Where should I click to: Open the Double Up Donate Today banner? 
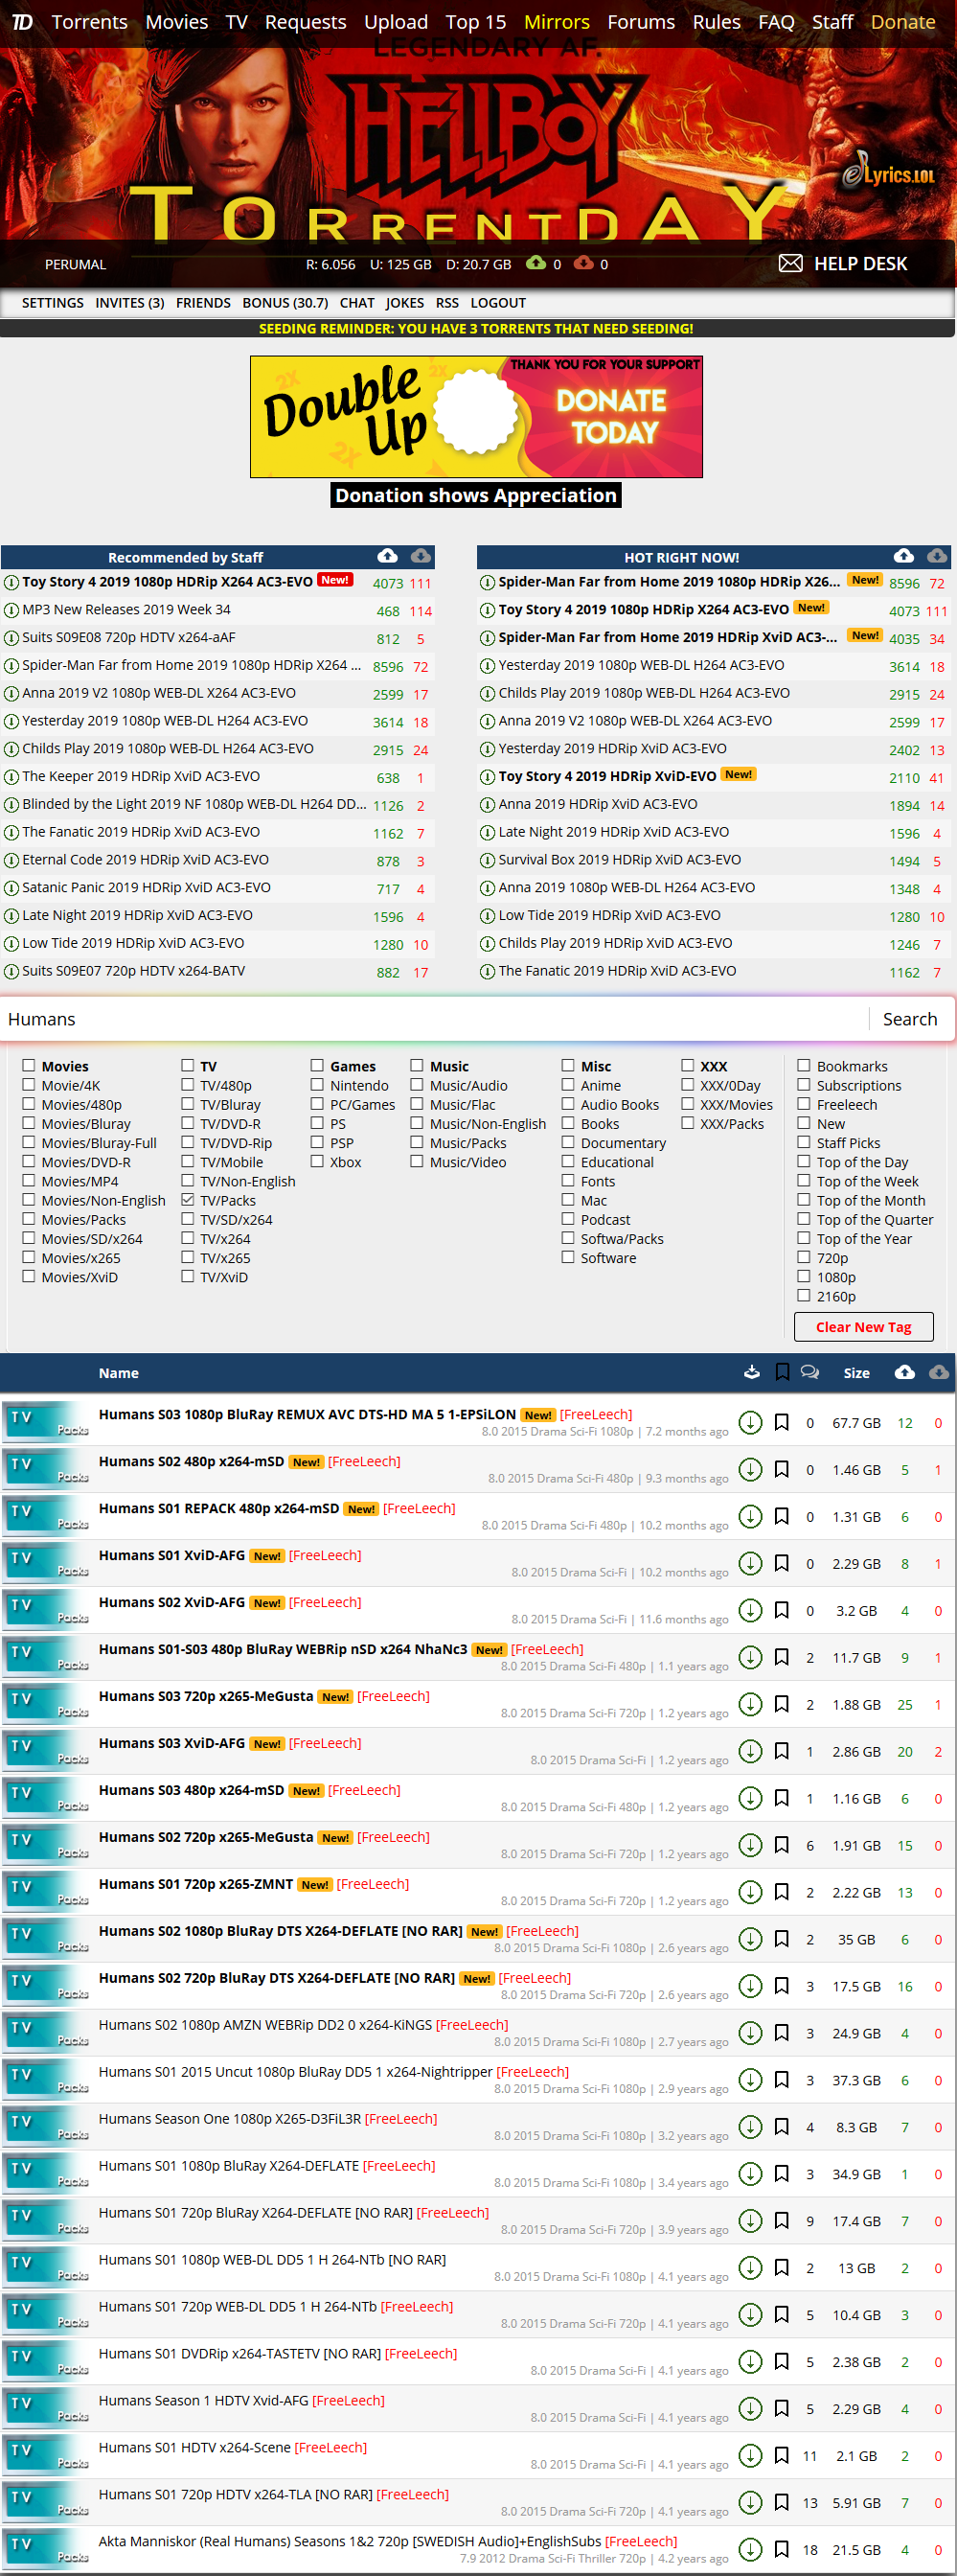coord(476,416)
